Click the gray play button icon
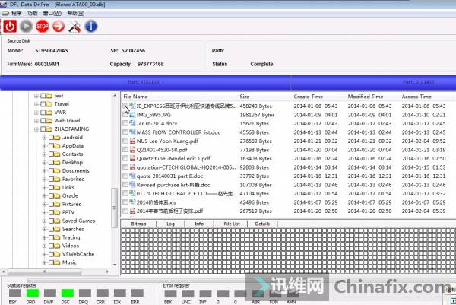Viewport: 456px width, 305px height. pos(26,27)
